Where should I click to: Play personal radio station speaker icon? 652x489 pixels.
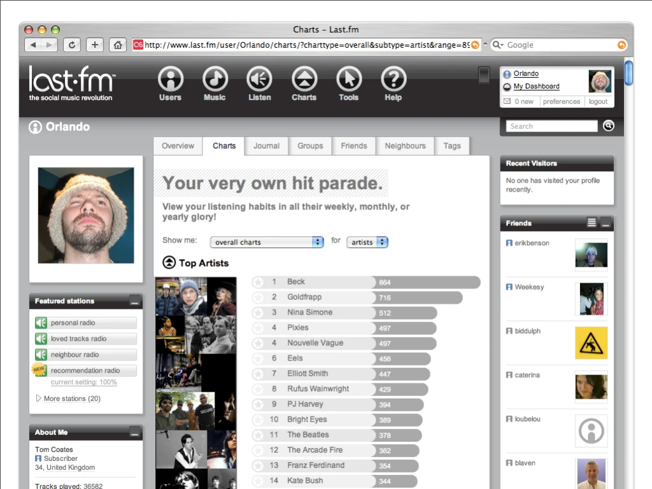click(x=41, y=323)
